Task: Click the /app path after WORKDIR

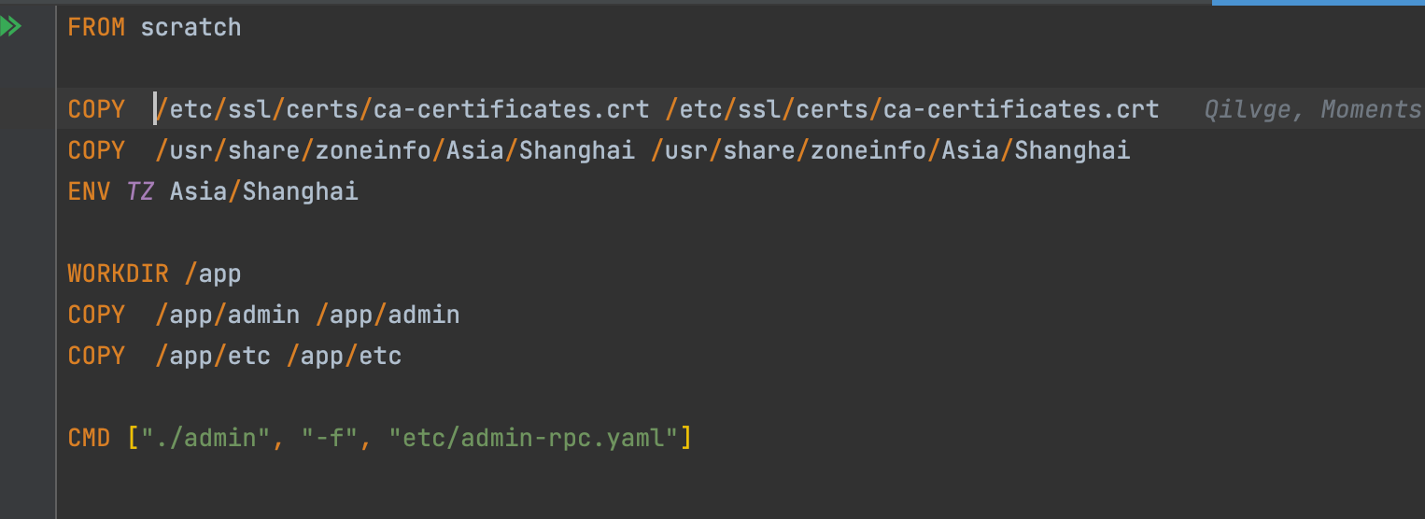Action: click(213, 274)
